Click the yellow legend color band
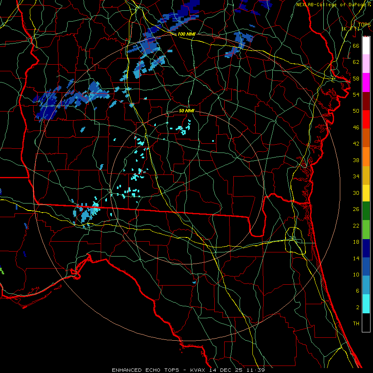This screenshot has width=373, height=373. pos(366,193)
